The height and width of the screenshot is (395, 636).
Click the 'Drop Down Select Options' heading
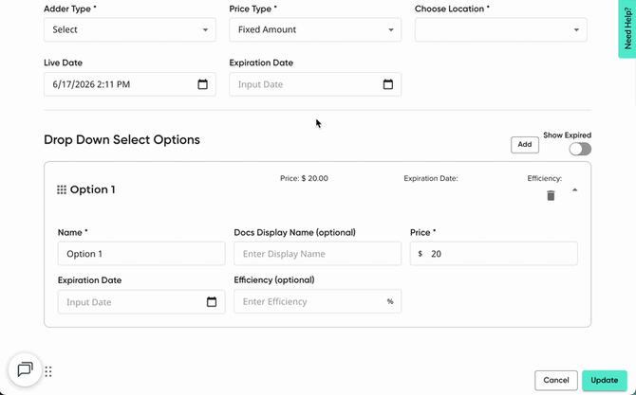pyautogui.click(x=122, y=139)
